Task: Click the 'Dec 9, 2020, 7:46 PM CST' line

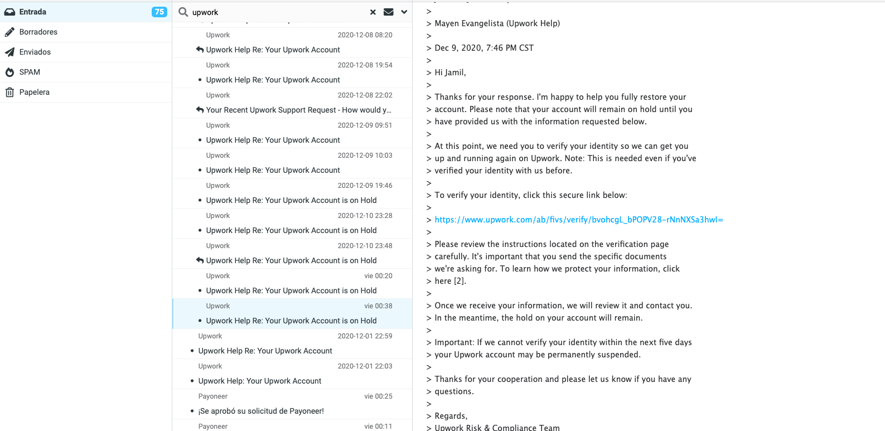Action: click(484, 48)
